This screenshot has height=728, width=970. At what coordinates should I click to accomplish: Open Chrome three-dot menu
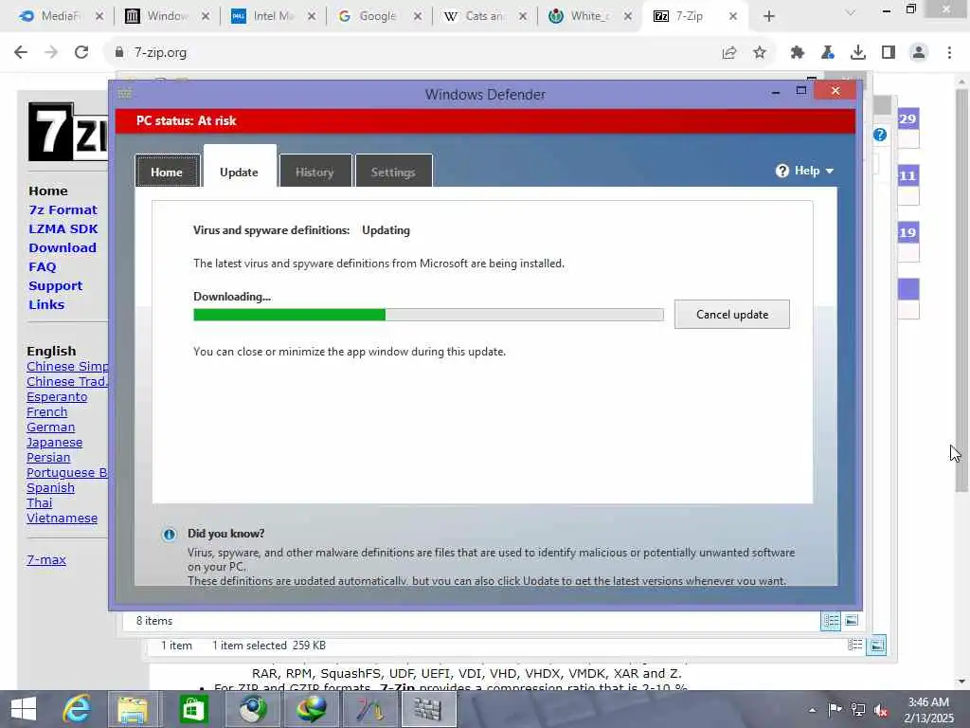point(949,53)
